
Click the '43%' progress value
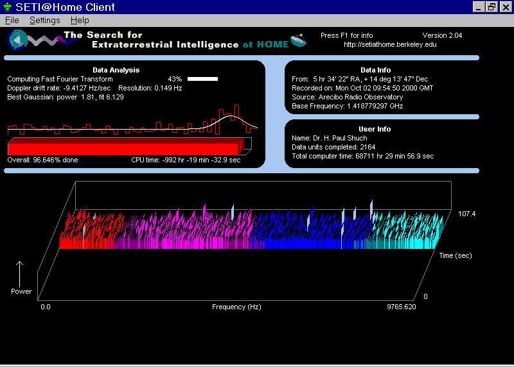175,79
